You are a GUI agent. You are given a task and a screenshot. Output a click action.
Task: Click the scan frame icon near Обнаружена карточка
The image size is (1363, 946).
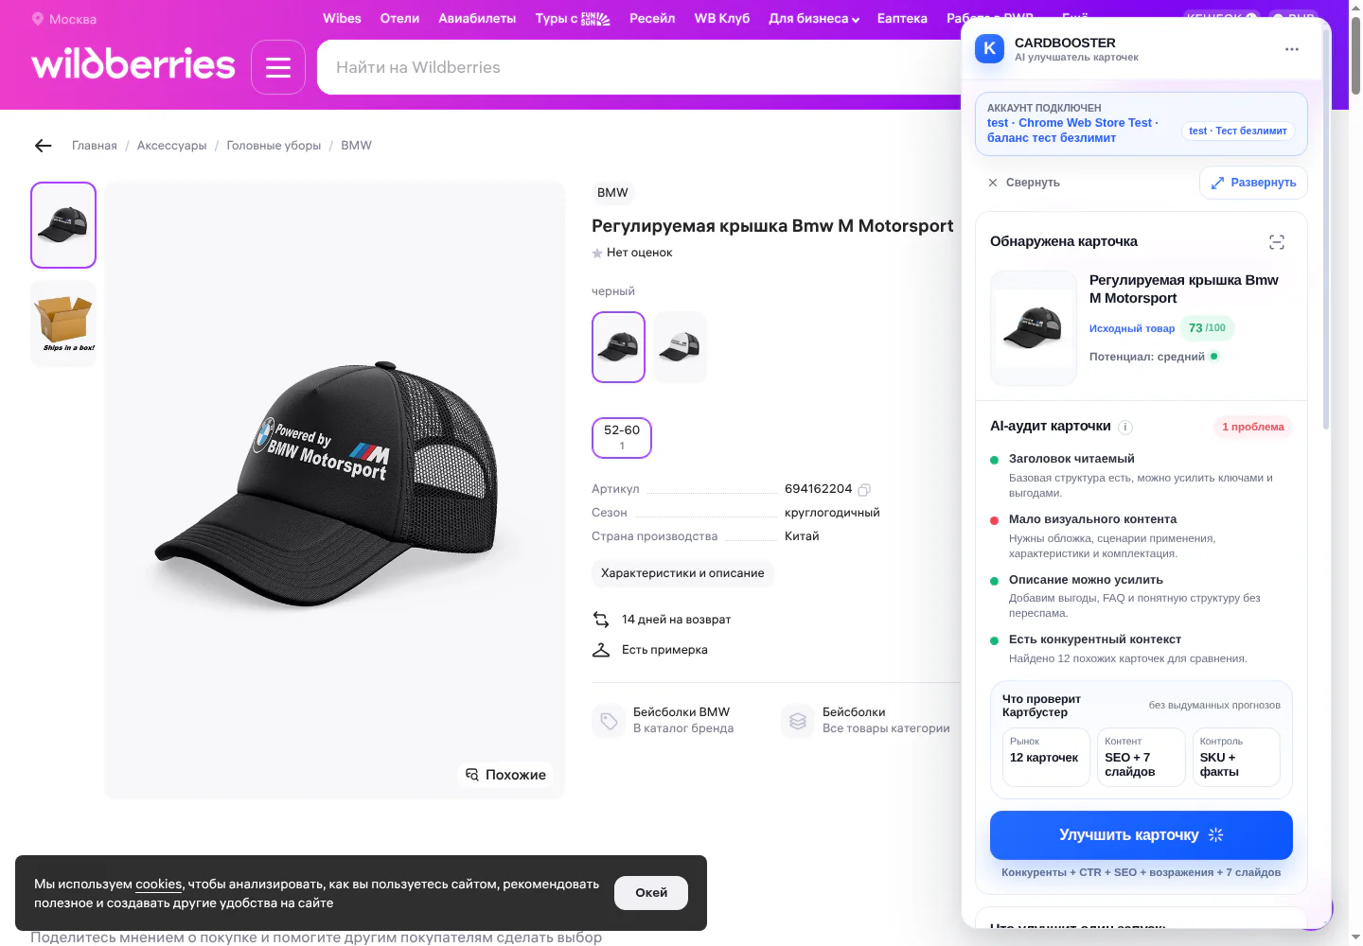pyautogui.click(x=1277, y=242)
